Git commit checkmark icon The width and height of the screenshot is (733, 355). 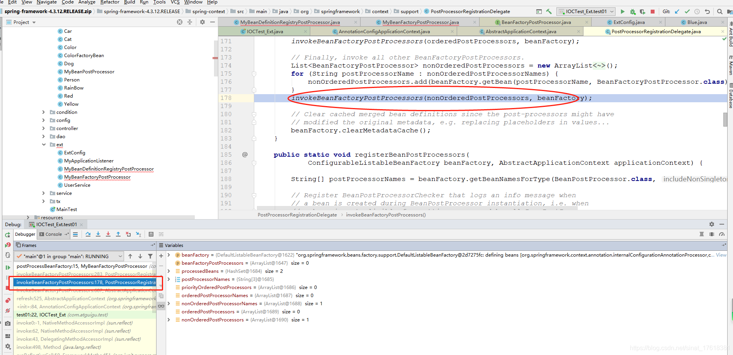click(x=687, y=12)
